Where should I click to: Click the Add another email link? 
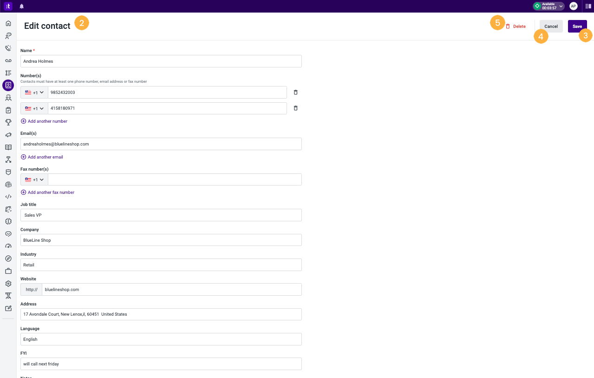click(41, 157)
